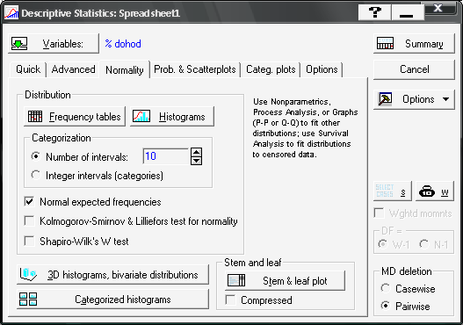Screen dimensions: 463x325
Task: Create Stem & leaf plot
Action: (285, 281)
